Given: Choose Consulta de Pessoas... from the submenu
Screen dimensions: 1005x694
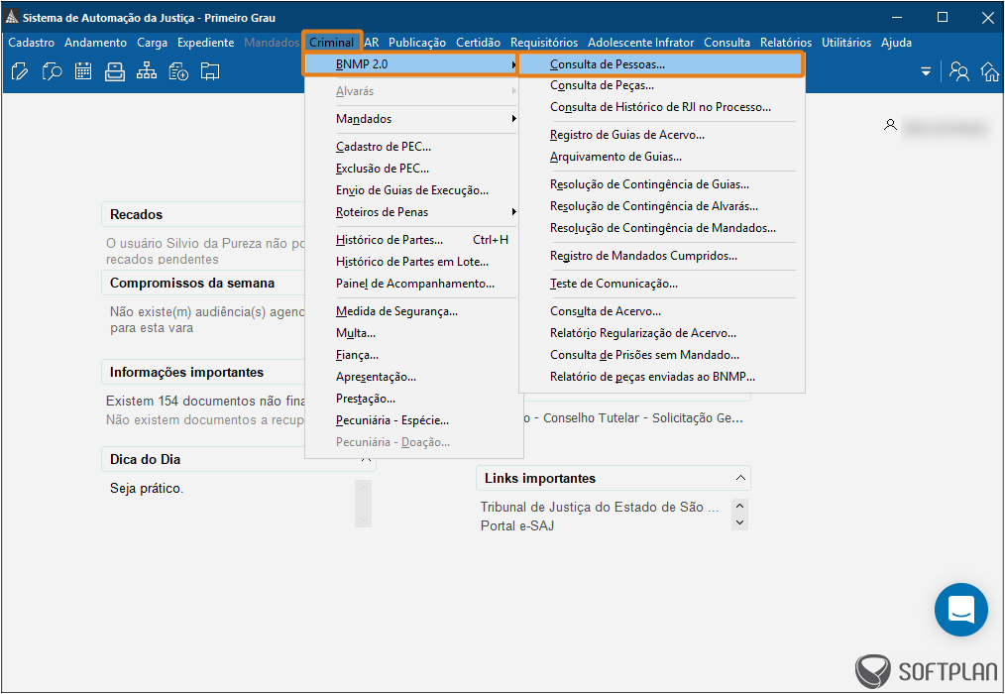Looking at the screenshot, I should coord(661,64).
